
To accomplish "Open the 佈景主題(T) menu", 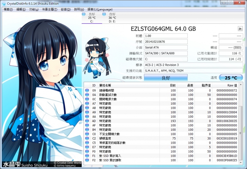I will pyautogui.click(x=50, y=10).
